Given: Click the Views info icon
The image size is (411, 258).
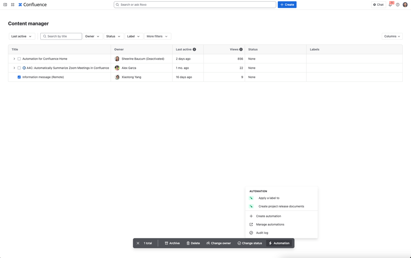Looking at the screenshot, I should (241, 49).
